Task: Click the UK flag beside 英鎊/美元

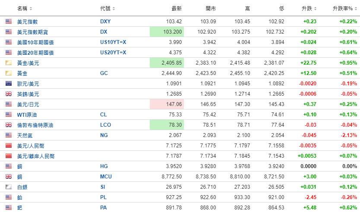Action: pos(9,94)
